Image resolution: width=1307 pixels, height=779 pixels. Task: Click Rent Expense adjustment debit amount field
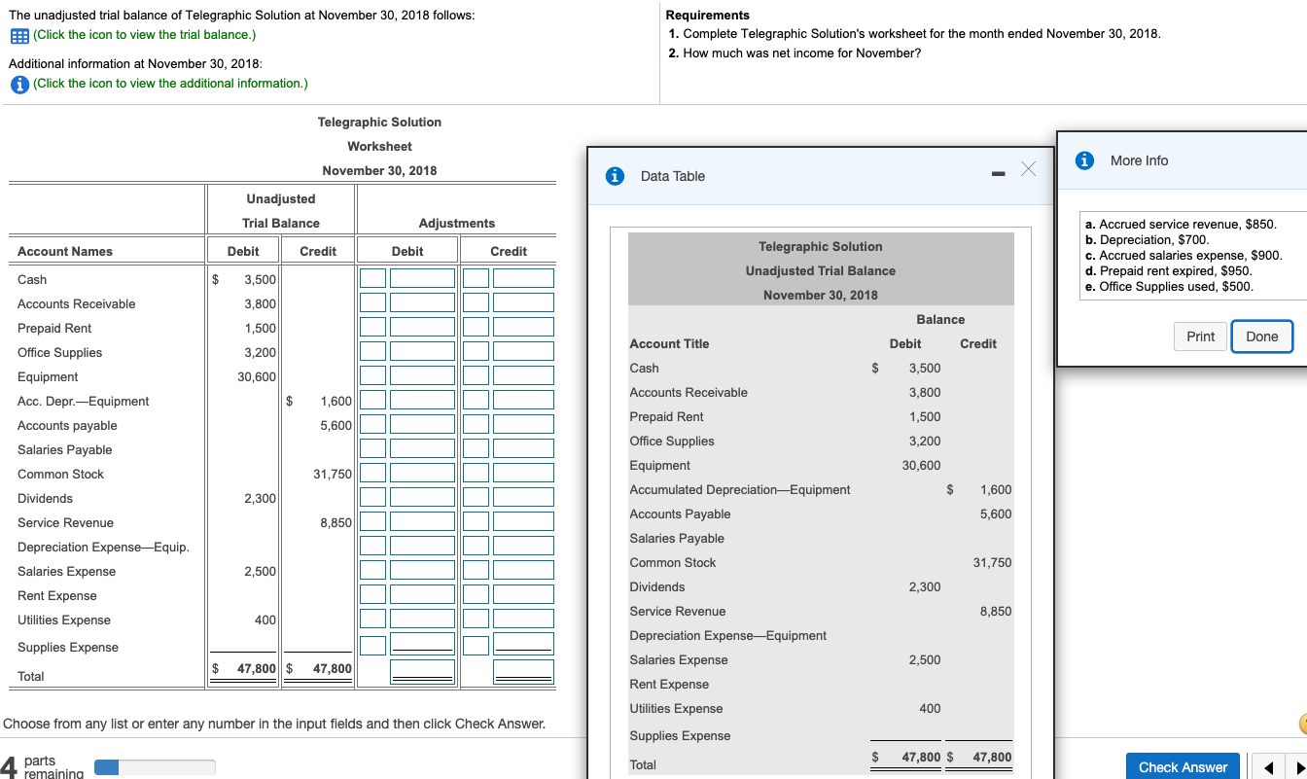pos(423,595)
